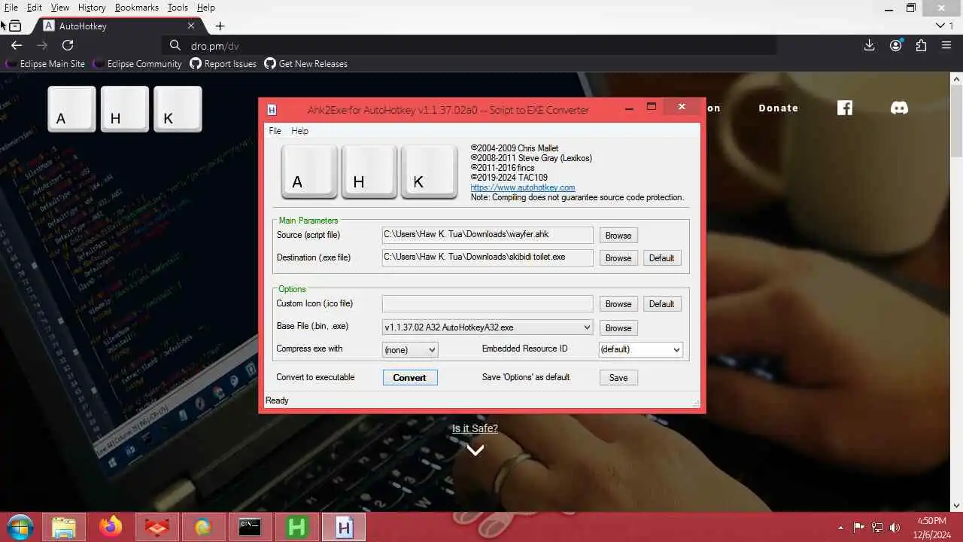The image size is (963, 542).
Task: Click the Convert button
Action: pos(409,378)
